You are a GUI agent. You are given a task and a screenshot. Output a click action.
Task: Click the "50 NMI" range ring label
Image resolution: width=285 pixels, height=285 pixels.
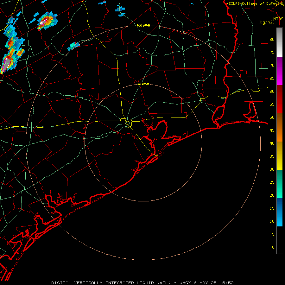point(143,84)
